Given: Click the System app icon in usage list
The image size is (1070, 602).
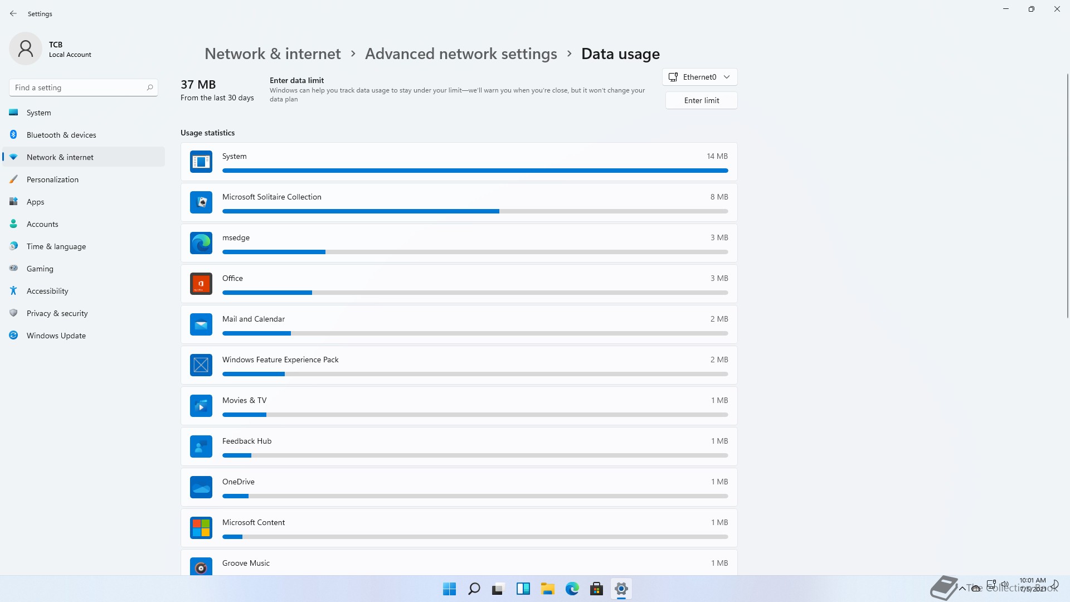Looking at the screenshot, I should pyautogui.click(x=201, y=162).
